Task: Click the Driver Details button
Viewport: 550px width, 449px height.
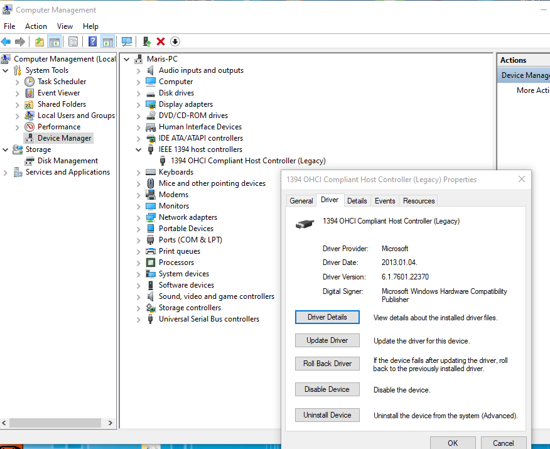Action: tap(327, 317)
